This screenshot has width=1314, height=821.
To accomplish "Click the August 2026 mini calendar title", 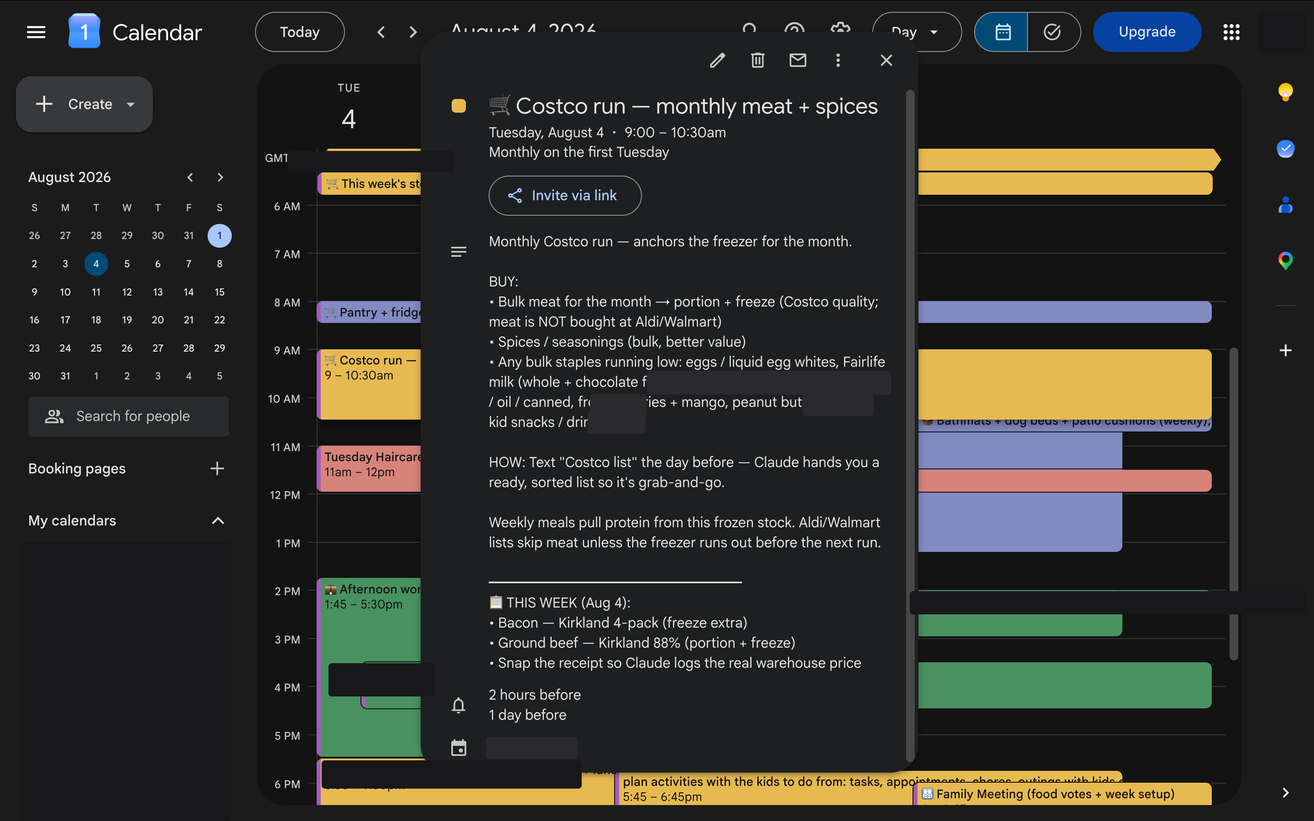I will (x=69, y=177).
